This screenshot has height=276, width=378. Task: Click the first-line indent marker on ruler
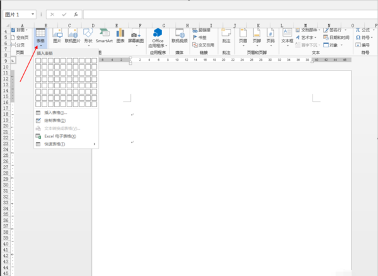pyautogui.click(x=130, y=58)
